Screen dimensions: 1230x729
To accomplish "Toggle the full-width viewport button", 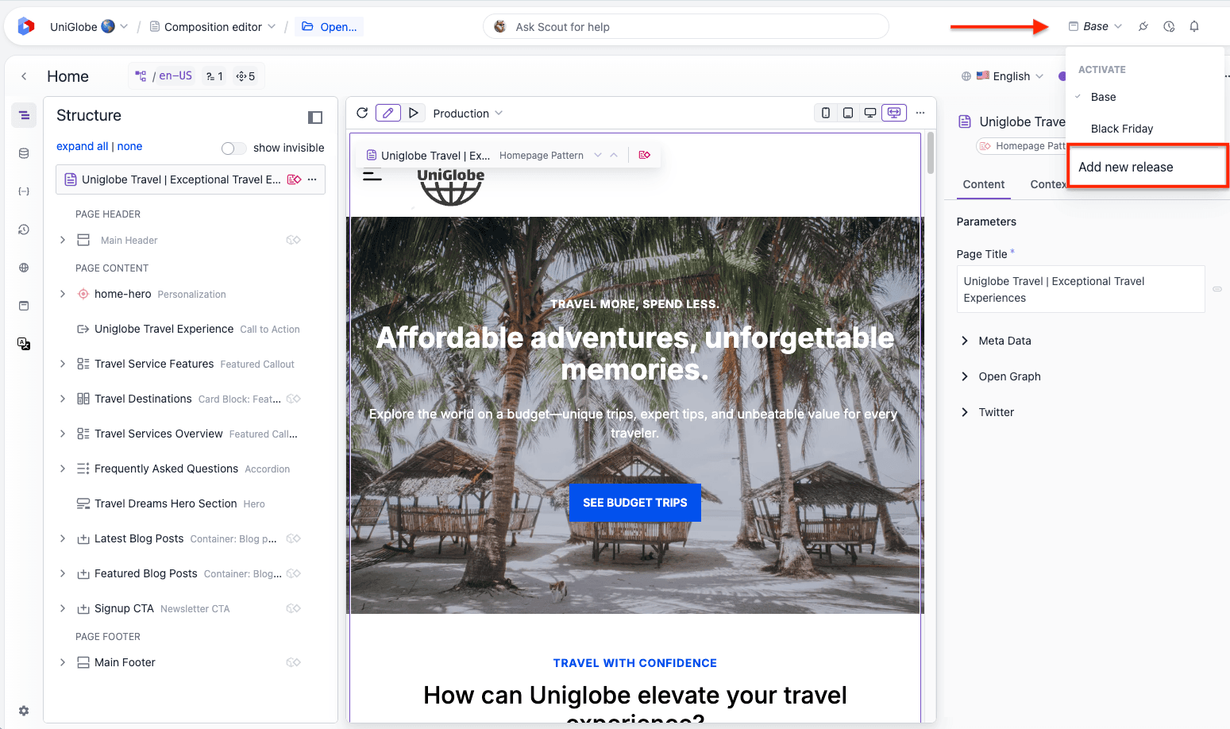I will click(894, 113).
